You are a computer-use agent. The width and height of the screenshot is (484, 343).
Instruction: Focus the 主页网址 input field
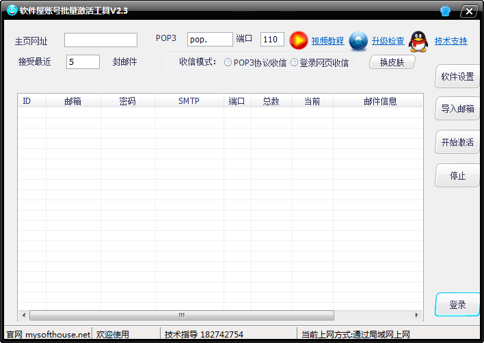[100, 40]
